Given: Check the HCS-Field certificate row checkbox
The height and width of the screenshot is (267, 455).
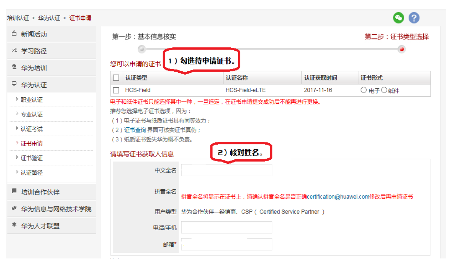Looking at the screenshot, I should [x=116, y=90].
